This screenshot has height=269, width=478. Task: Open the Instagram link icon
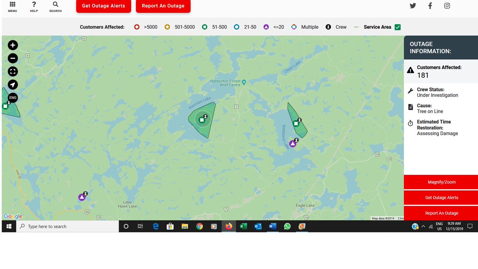(447, 6)
